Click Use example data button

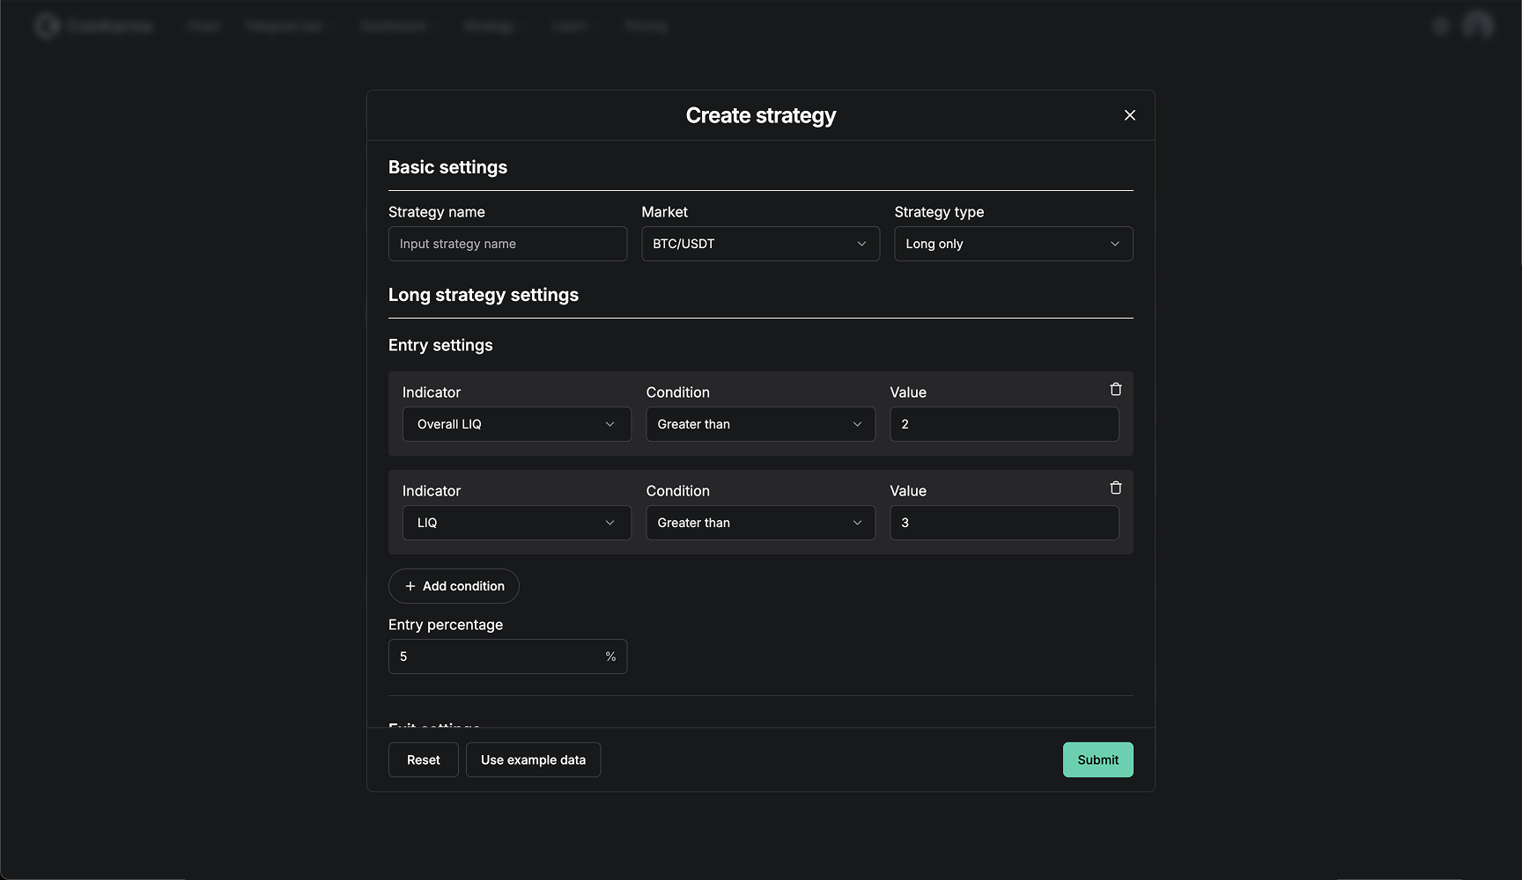point(533,759)
